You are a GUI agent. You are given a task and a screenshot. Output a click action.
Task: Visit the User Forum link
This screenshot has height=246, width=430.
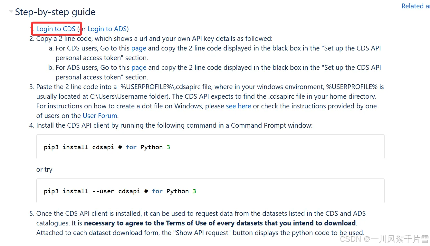(x=100, y=115)
